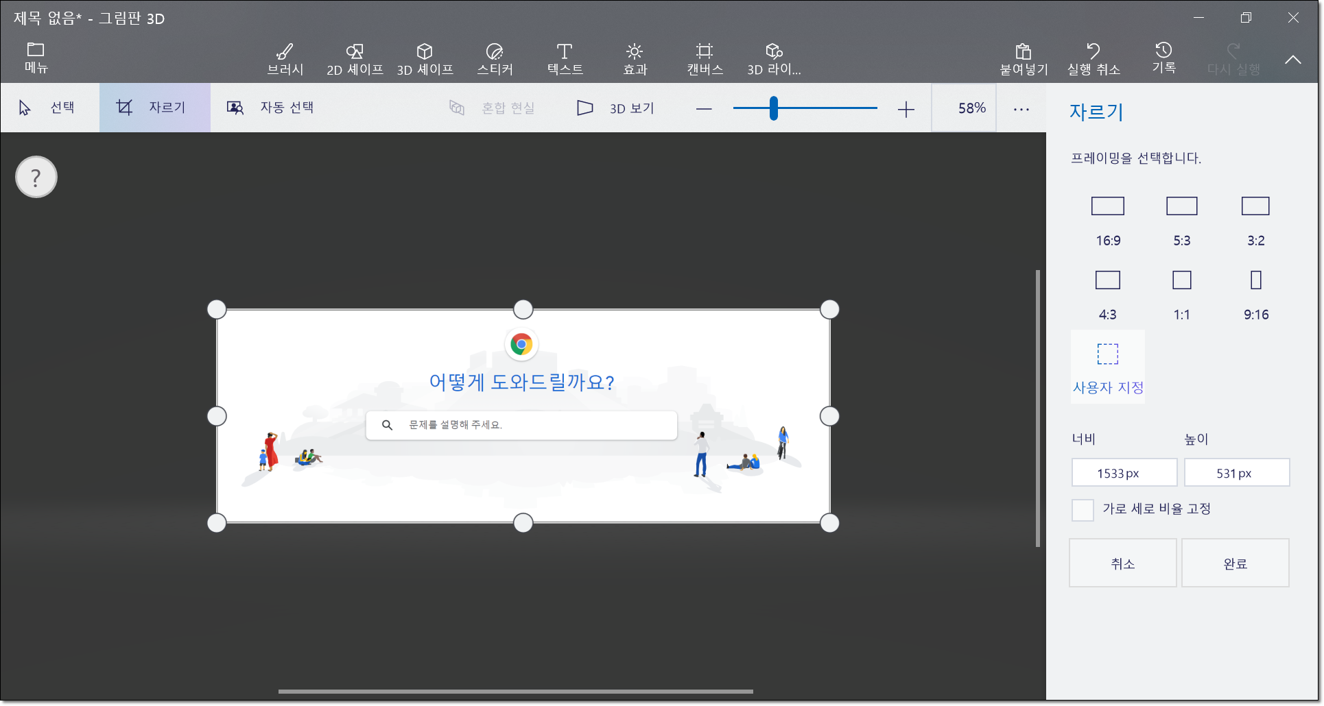
Task: Enable 가로 세로 비율 고정 checkbox
Action: (x=1083, y=510)
